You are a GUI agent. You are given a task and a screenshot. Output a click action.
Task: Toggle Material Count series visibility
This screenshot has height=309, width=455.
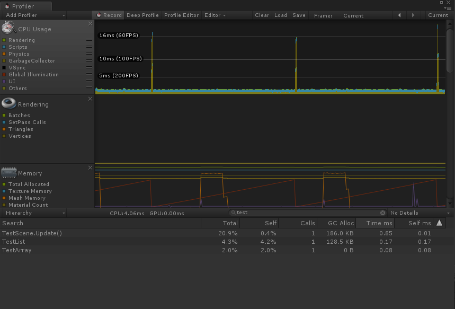tap(4, 205)
